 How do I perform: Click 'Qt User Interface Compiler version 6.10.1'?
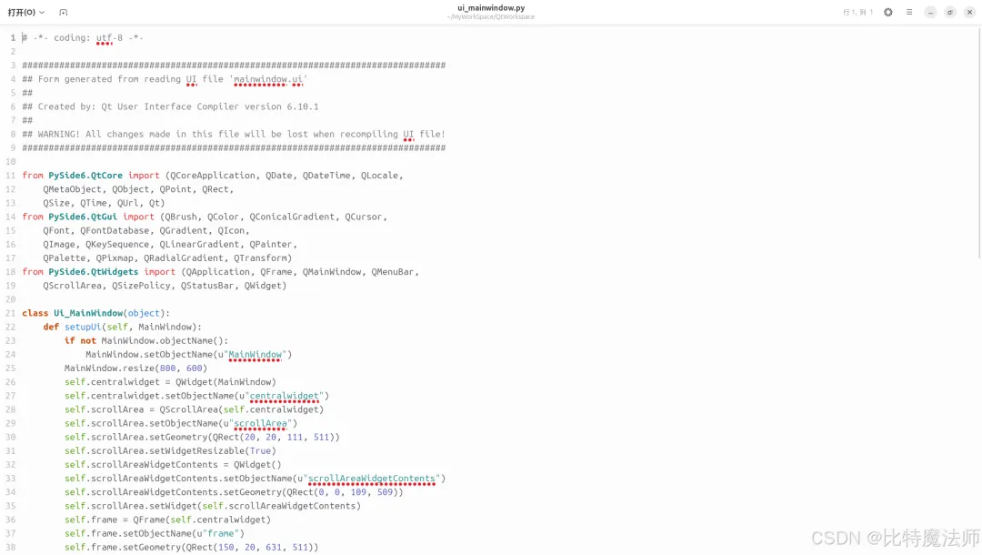tap(210, 106)
